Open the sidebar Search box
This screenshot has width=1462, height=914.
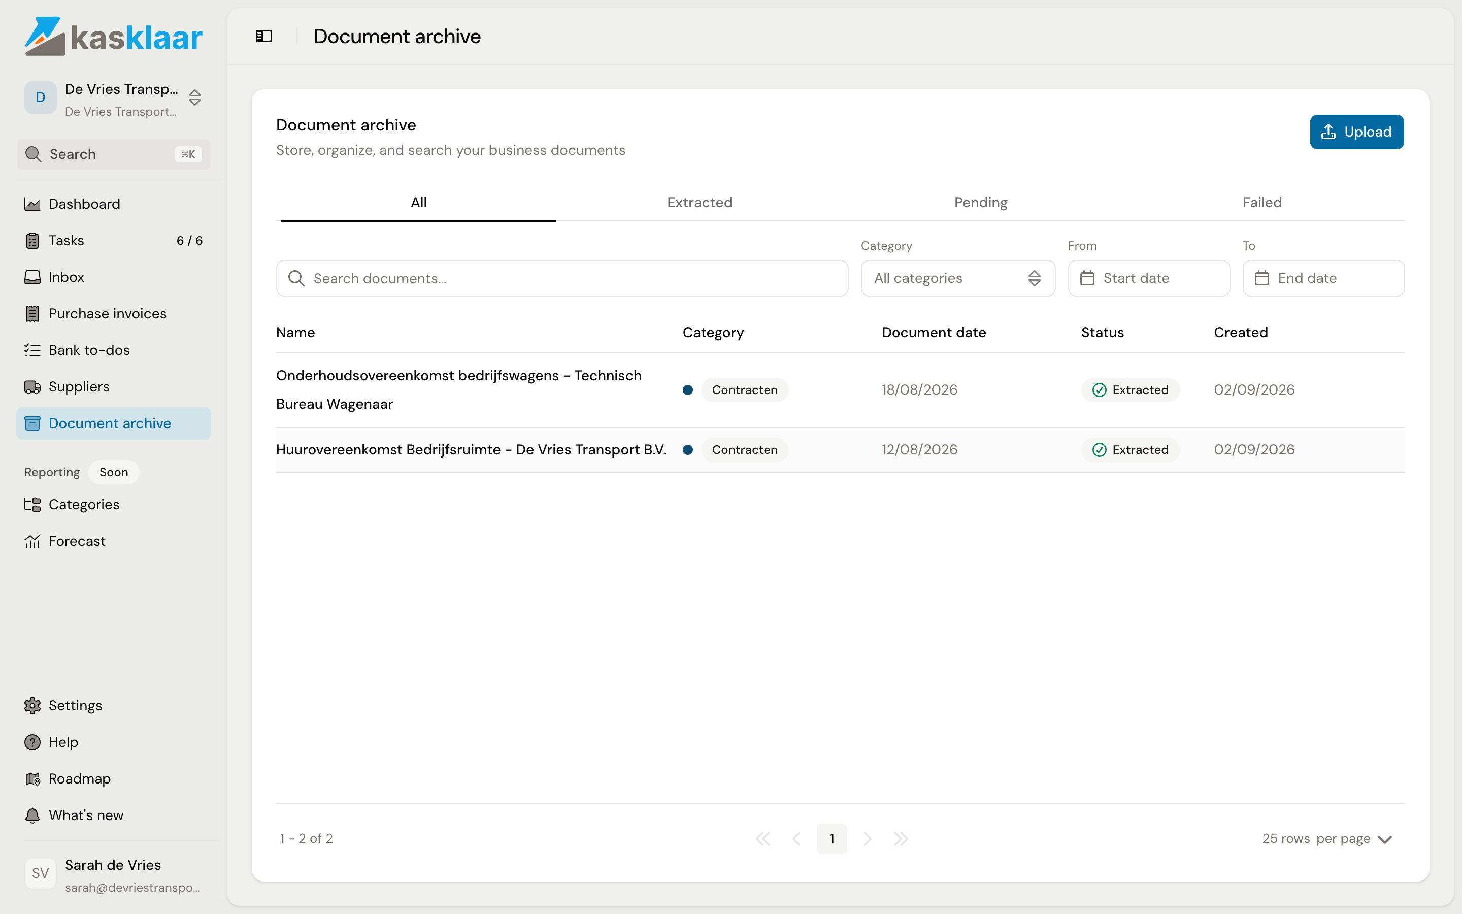tap(114, 154)
